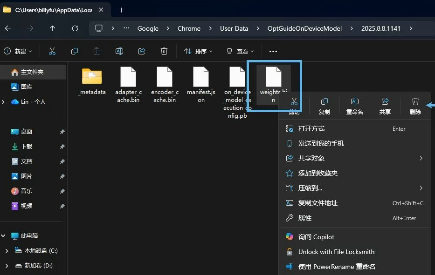Image resolution: width=435 pixels, height=275 pixels.
Task: Navigate to OptGuideOnDeviceModel in breadcrumb
Action: click(x=304, y=28)
